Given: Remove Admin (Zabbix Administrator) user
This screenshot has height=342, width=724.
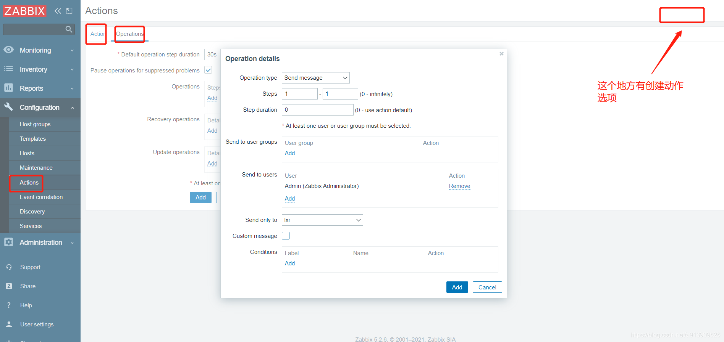Looking at the screenshot, I should point(459,186).
